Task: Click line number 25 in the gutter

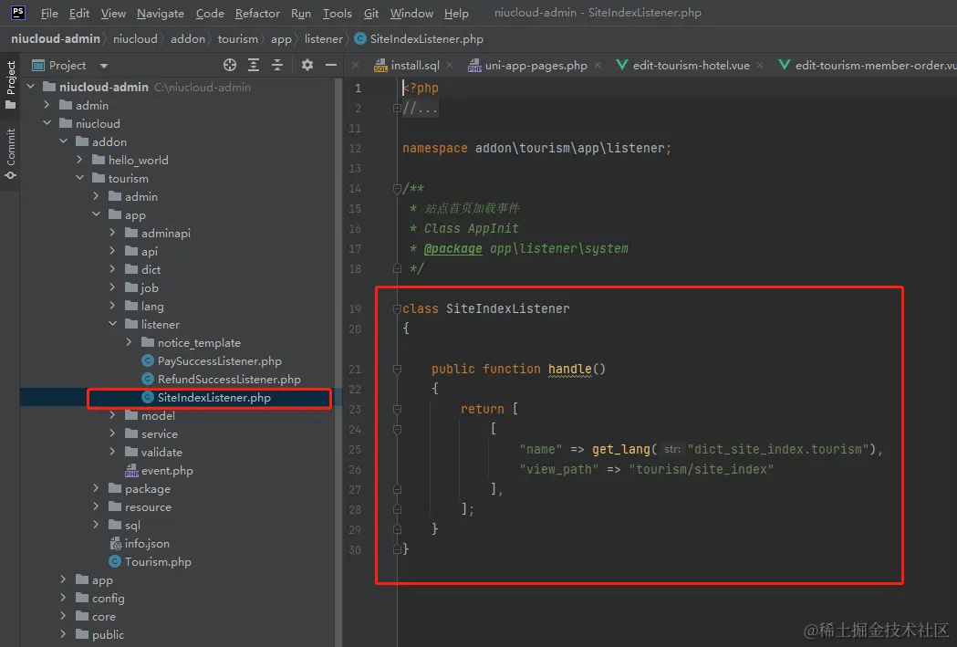Action: point(355,449)
